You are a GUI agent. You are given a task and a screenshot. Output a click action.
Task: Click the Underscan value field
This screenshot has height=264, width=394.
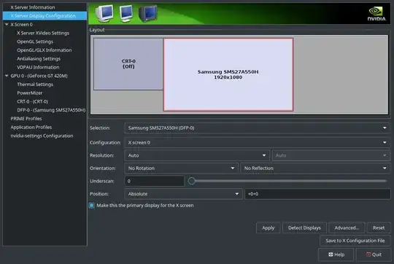coord(154,181)
